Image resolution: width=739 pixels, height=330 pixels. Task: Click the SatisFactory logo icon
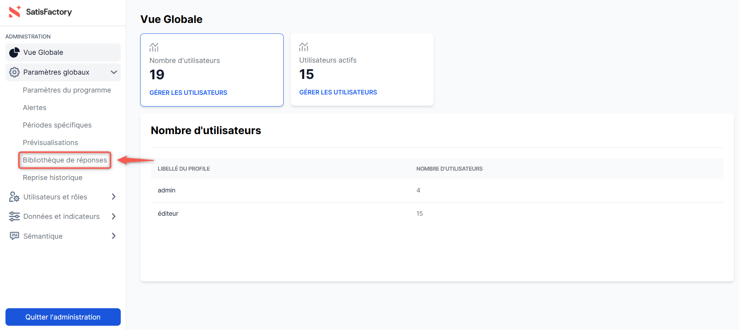[x=15, y=12]
